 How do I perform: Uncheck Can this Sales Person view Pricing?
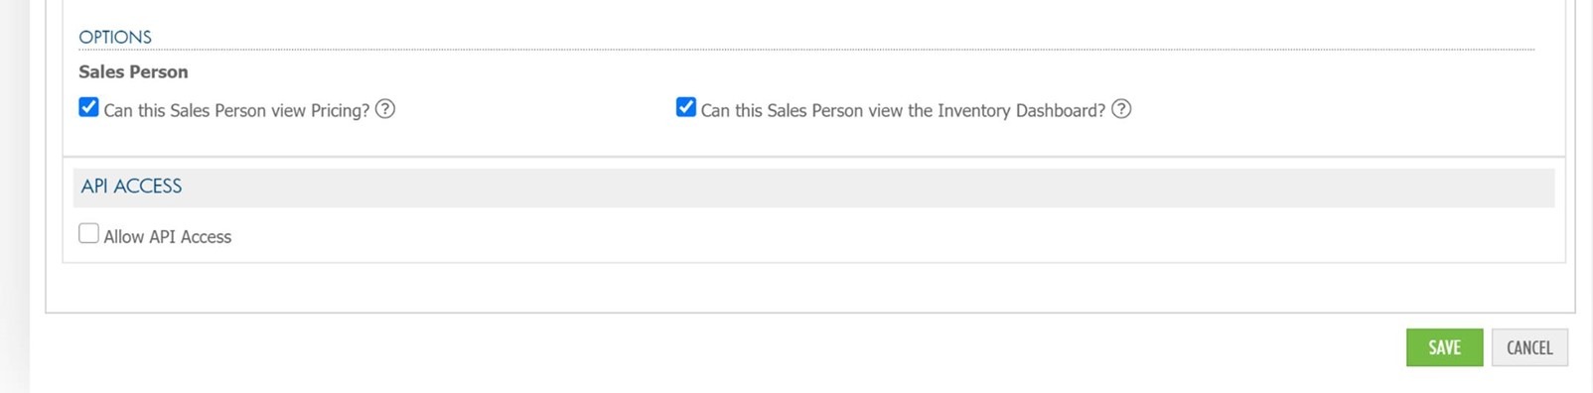point(88,107)
